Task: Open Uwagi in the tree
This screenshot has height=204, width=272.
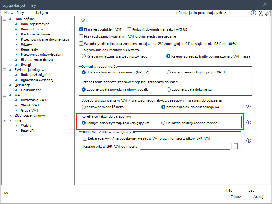Action: tap(26, 65)
